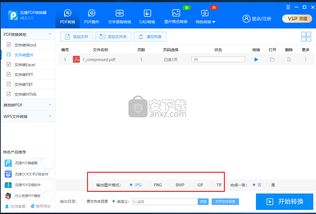Image resolution: width=316 pixels, height=214 pixels.
Task: Select 文件转Word in the sidebar
Action: point(25,45)
